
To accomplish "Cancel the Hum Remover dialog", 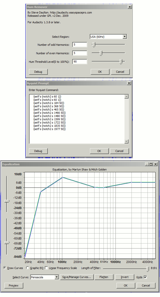I will (x=120, y=72).
